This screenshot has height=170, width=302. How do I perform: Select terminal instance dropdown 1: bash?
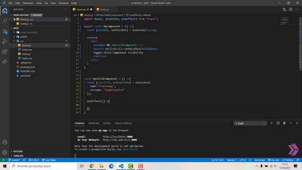pos(250,123)
